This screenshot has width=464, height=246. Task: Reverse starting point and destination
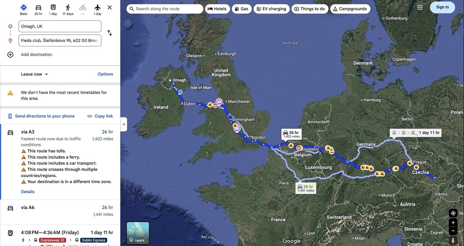pyautogui.click(x=109, y=33)
